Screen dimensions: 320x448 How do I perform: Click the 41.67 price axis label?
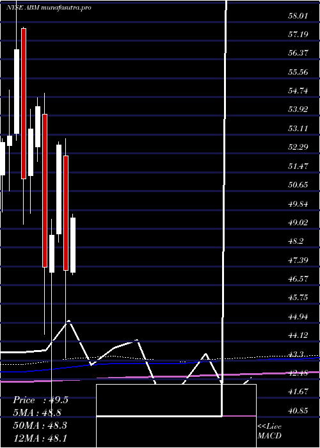[x=298, y=392]
